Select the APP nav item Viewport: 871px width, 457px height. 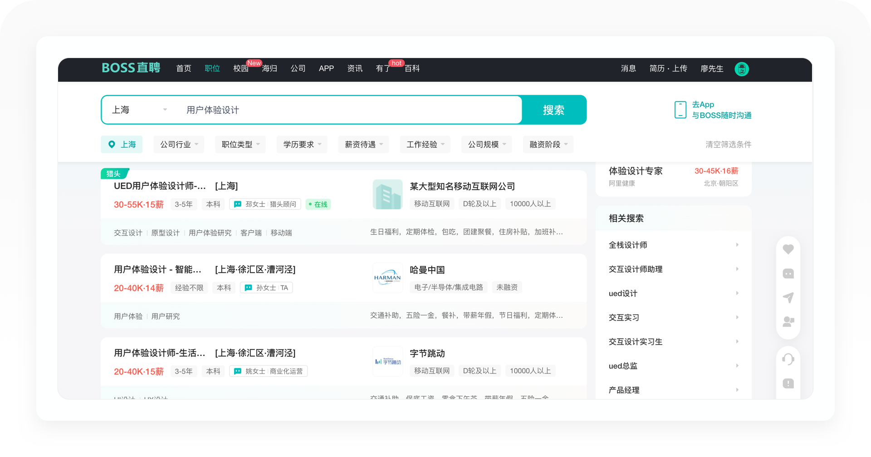coord(326,68)
